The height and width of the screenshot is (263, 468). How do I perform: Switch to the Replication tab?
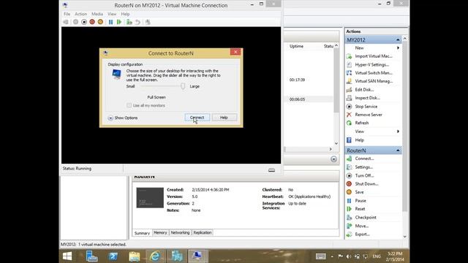point(203,232)
